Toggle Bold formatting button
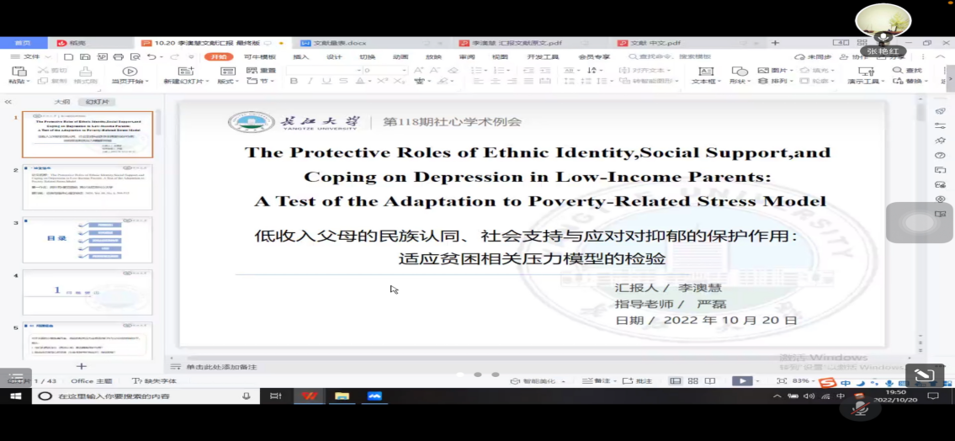The width and height of the screenshot is (955, 441). [294, 82]
